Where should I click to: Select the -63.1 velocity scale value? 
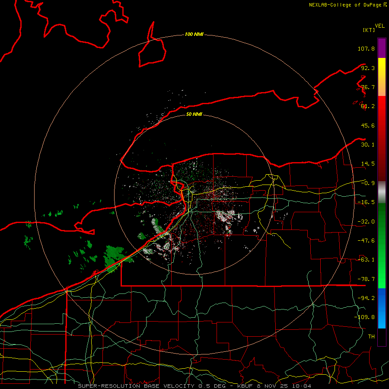tap(366, 260)
